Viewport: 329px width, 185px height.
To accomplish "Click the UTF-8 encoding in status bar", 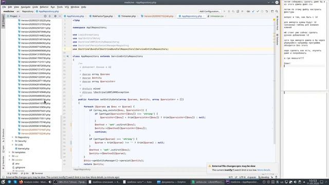I will [x=242, y=177].
